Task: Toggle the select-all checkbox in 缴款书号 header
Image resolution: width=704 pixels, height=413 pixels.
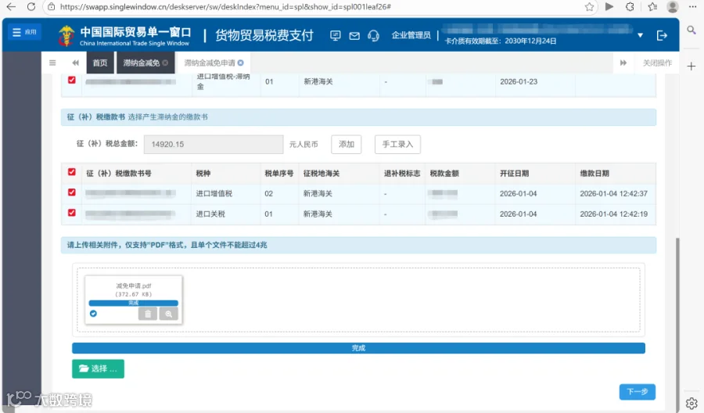Action: pyautogui.click(x=72, y=172)
